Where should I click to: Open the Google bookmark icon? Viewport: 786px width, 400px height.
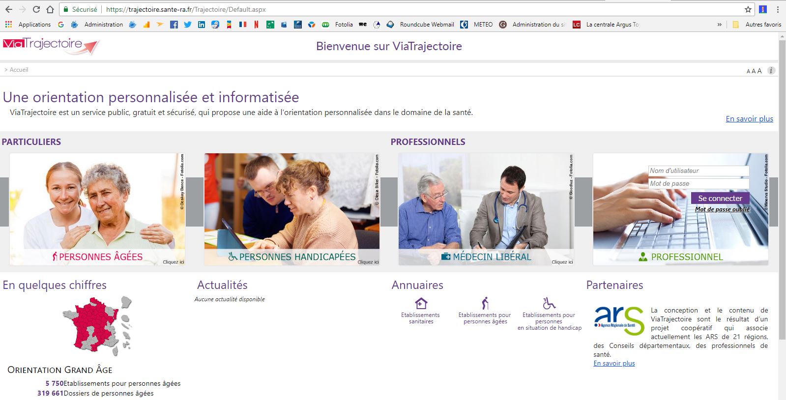tap(61, 24)
